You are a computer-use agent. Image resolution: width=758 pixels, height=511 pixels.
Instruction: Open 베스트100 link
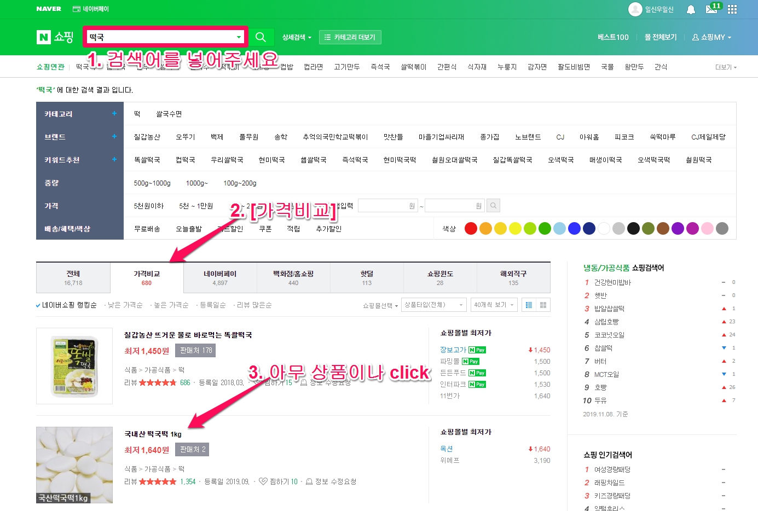tap(613, 37)
